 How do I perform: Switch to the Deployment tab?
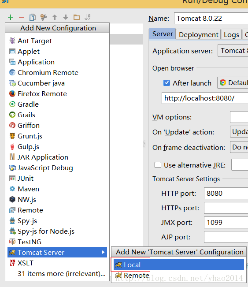[198, 34]
